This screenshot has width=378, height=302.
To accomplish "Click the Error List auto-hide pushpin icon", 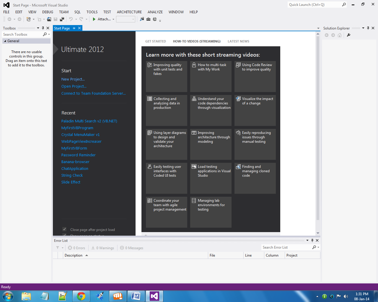I will point(312,240).
